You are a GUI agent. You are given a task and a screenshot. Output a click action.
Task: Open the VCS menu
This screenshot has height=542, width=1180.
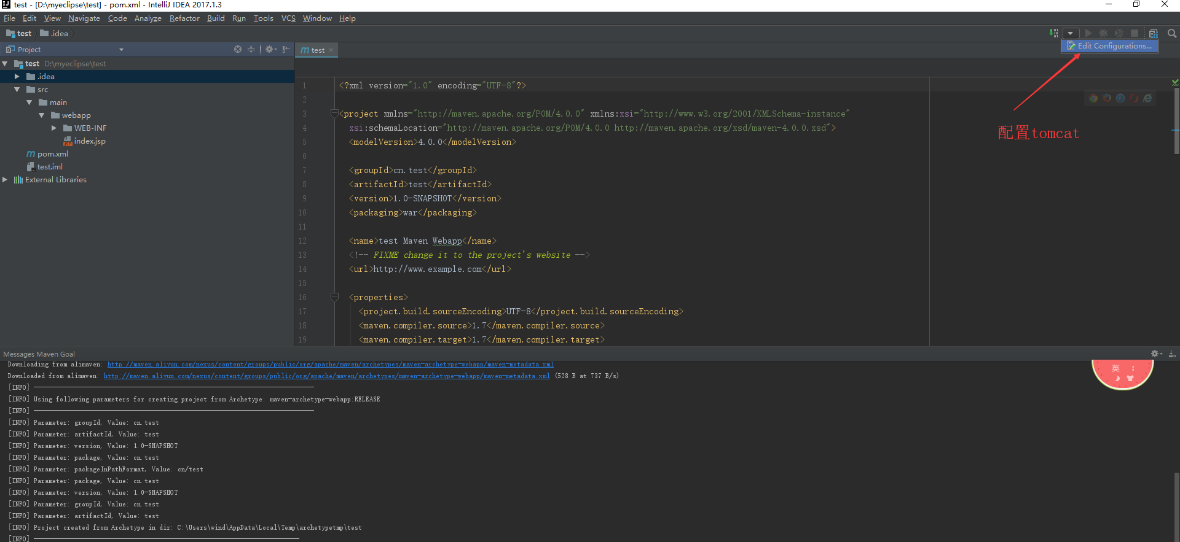click(x=288, y=18)
